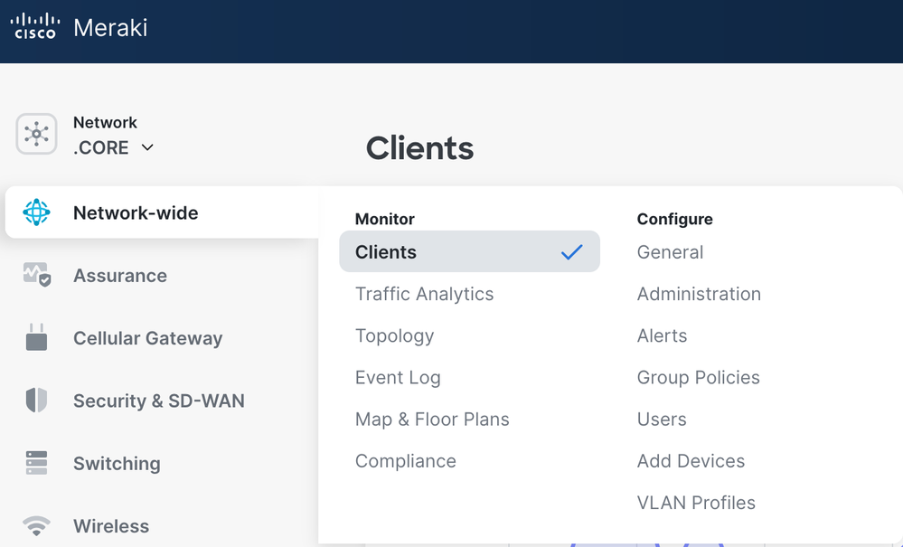Click the .CORE network name

100,147
